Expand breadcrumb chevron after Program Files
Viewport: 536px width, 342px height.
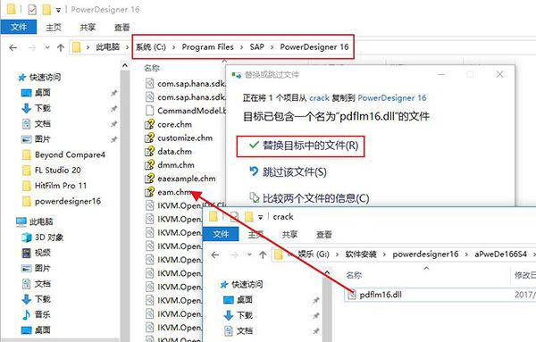[242, 47]
